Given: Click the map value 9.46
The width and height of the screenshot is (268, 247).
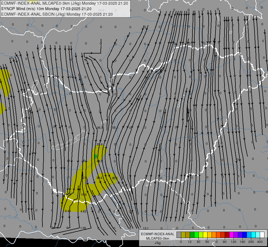Looking at the screenshot, I should tap(68, 211).
